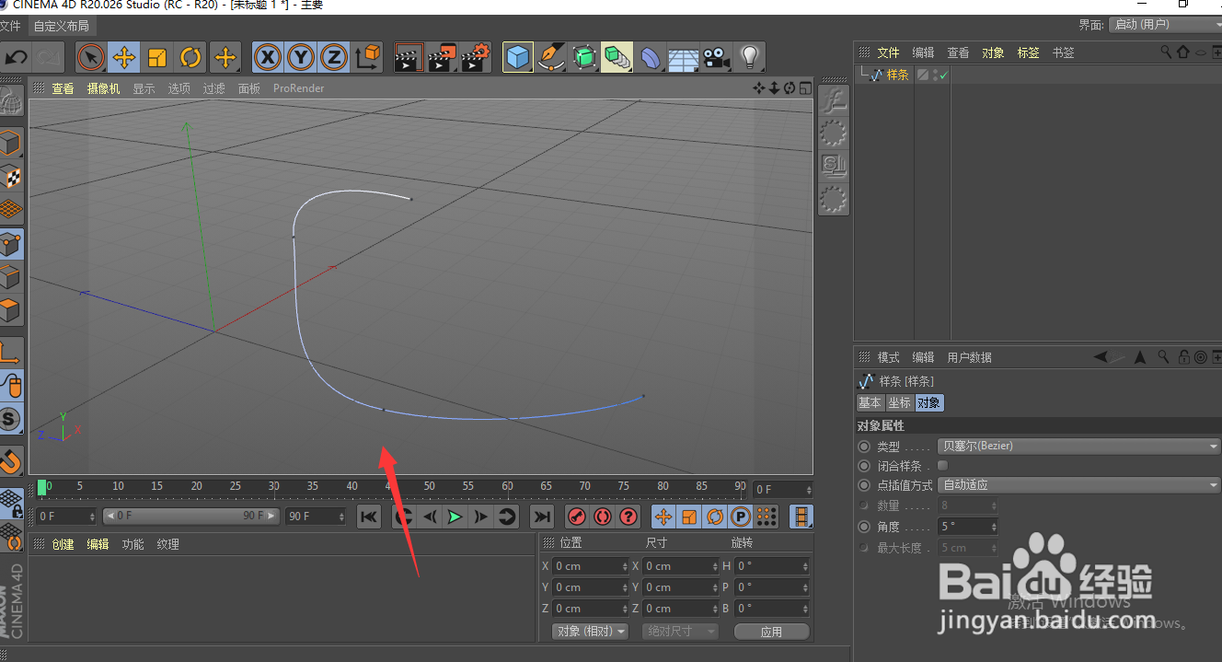Open the Array modeling objects icon

pos(617,58)
